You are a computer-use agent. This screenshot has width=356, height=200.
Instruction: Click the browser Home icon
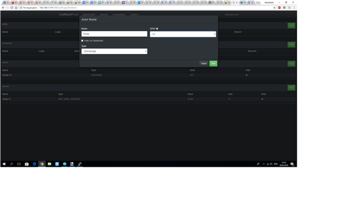pyautogui.click(x=16, y=7)
